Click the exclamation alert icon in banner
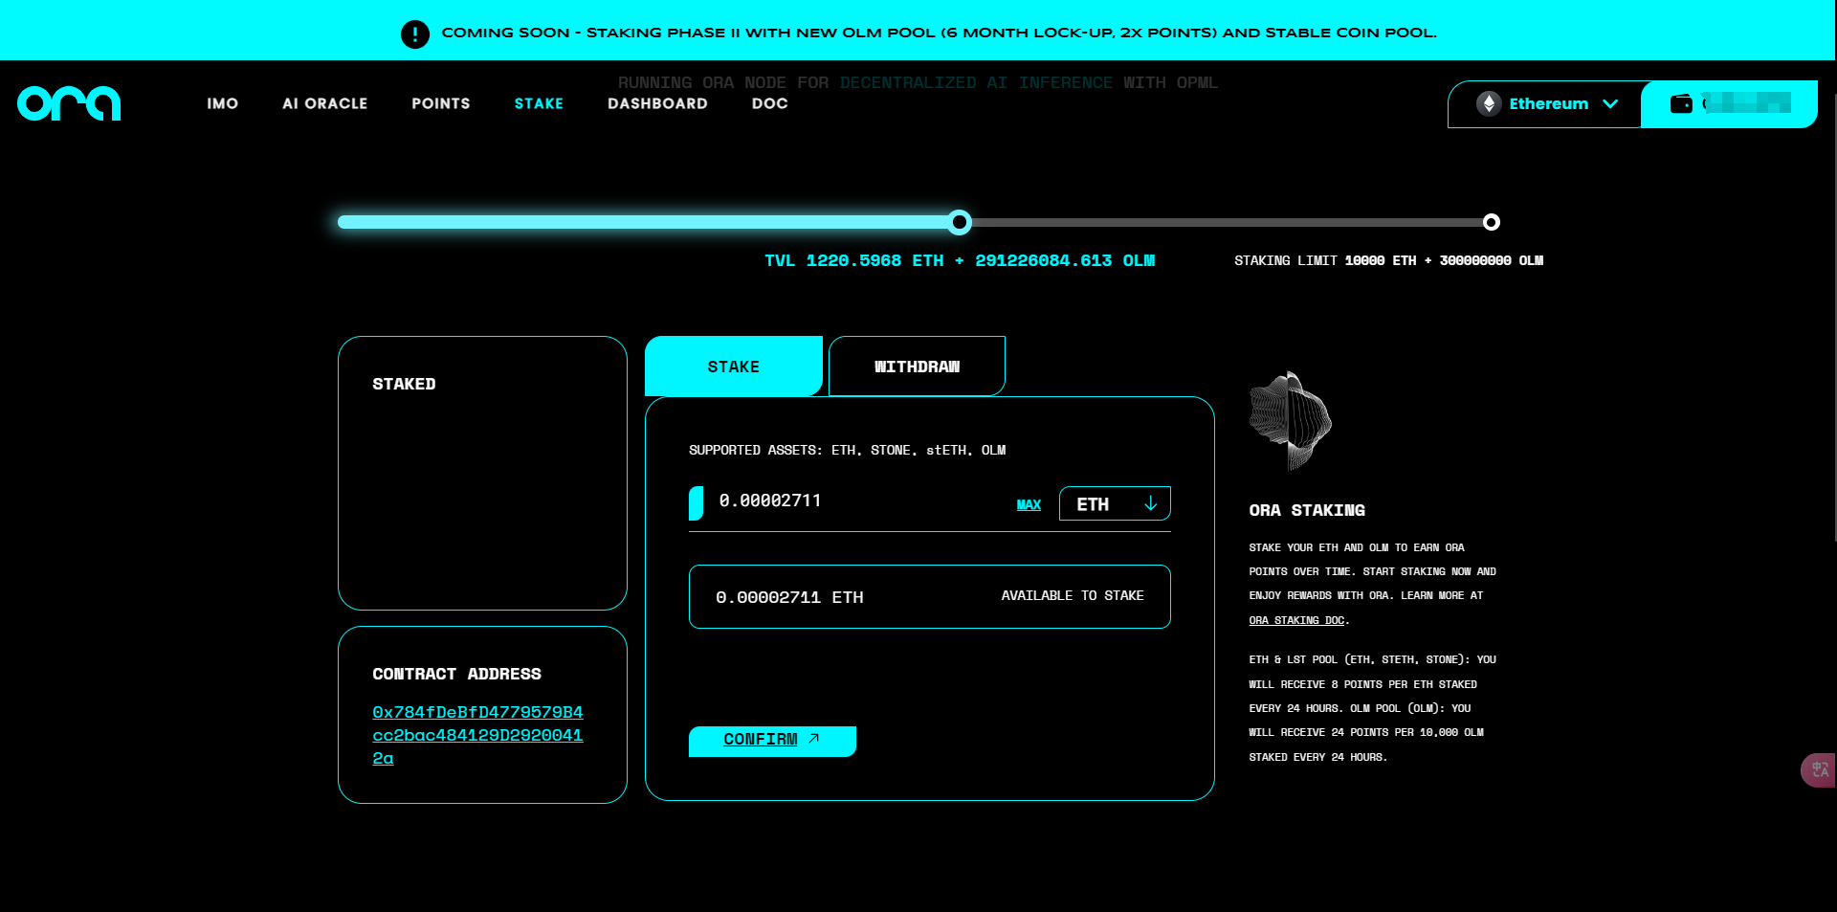1837x912 pixels. [415, 33]
